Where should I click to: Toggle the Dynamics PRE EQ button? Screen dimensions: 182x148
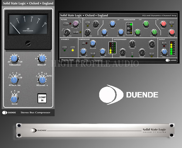pyautogui.click(x=64, y=47)
